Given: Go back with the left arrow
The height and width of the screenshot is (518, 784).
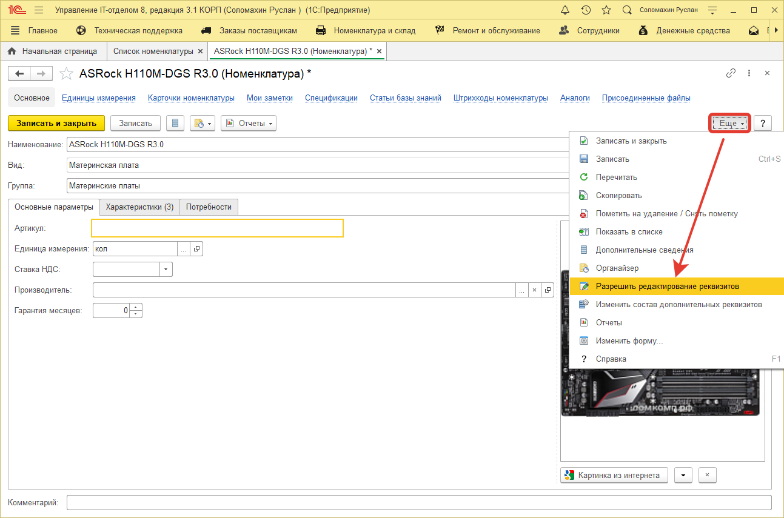Looking at the screenshot, I should [19, 74].
